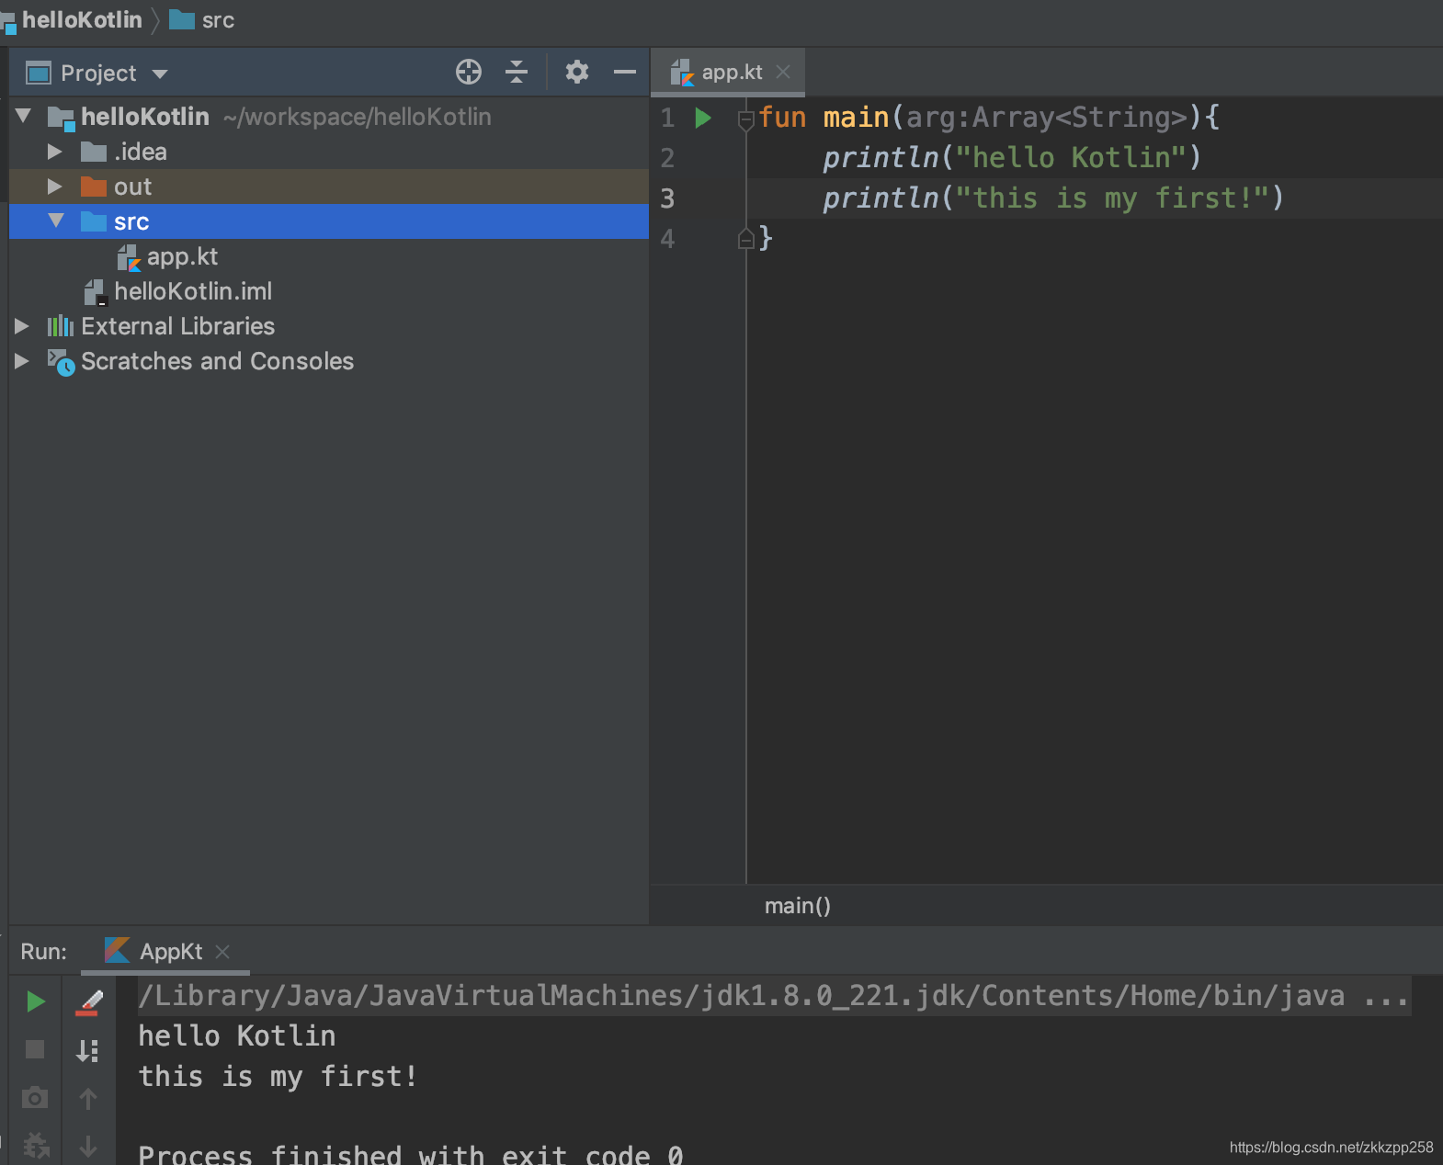Click the locate/select opened file crosshair icon
Viewport: 1443px width, 1165px height.
(x=469, y=72)
